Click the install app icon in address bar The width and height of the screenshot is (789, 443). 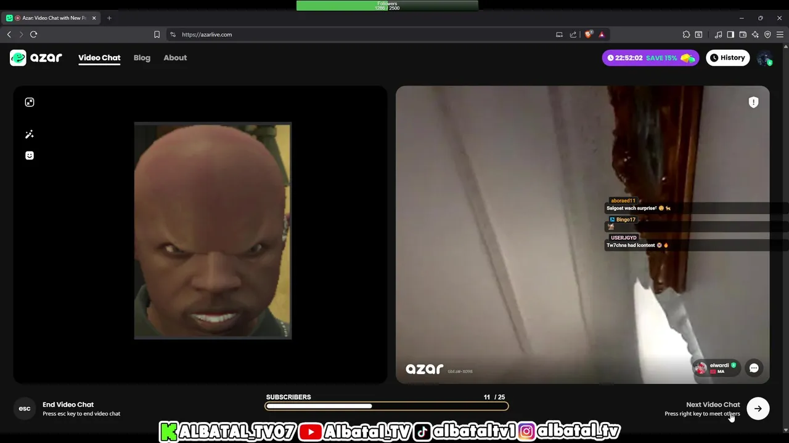[x=559, y=34]
